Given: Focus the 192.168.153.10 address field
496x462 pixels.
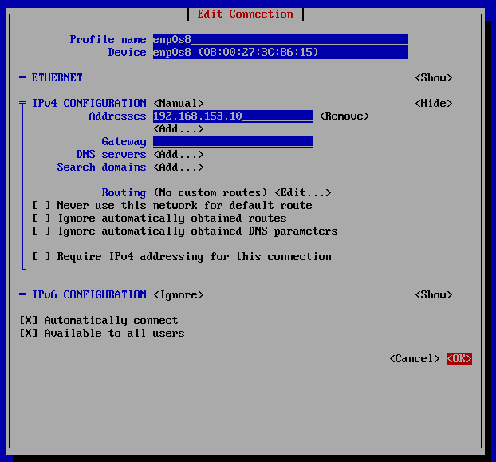Looking at the screenshot, I should (233, 116).
